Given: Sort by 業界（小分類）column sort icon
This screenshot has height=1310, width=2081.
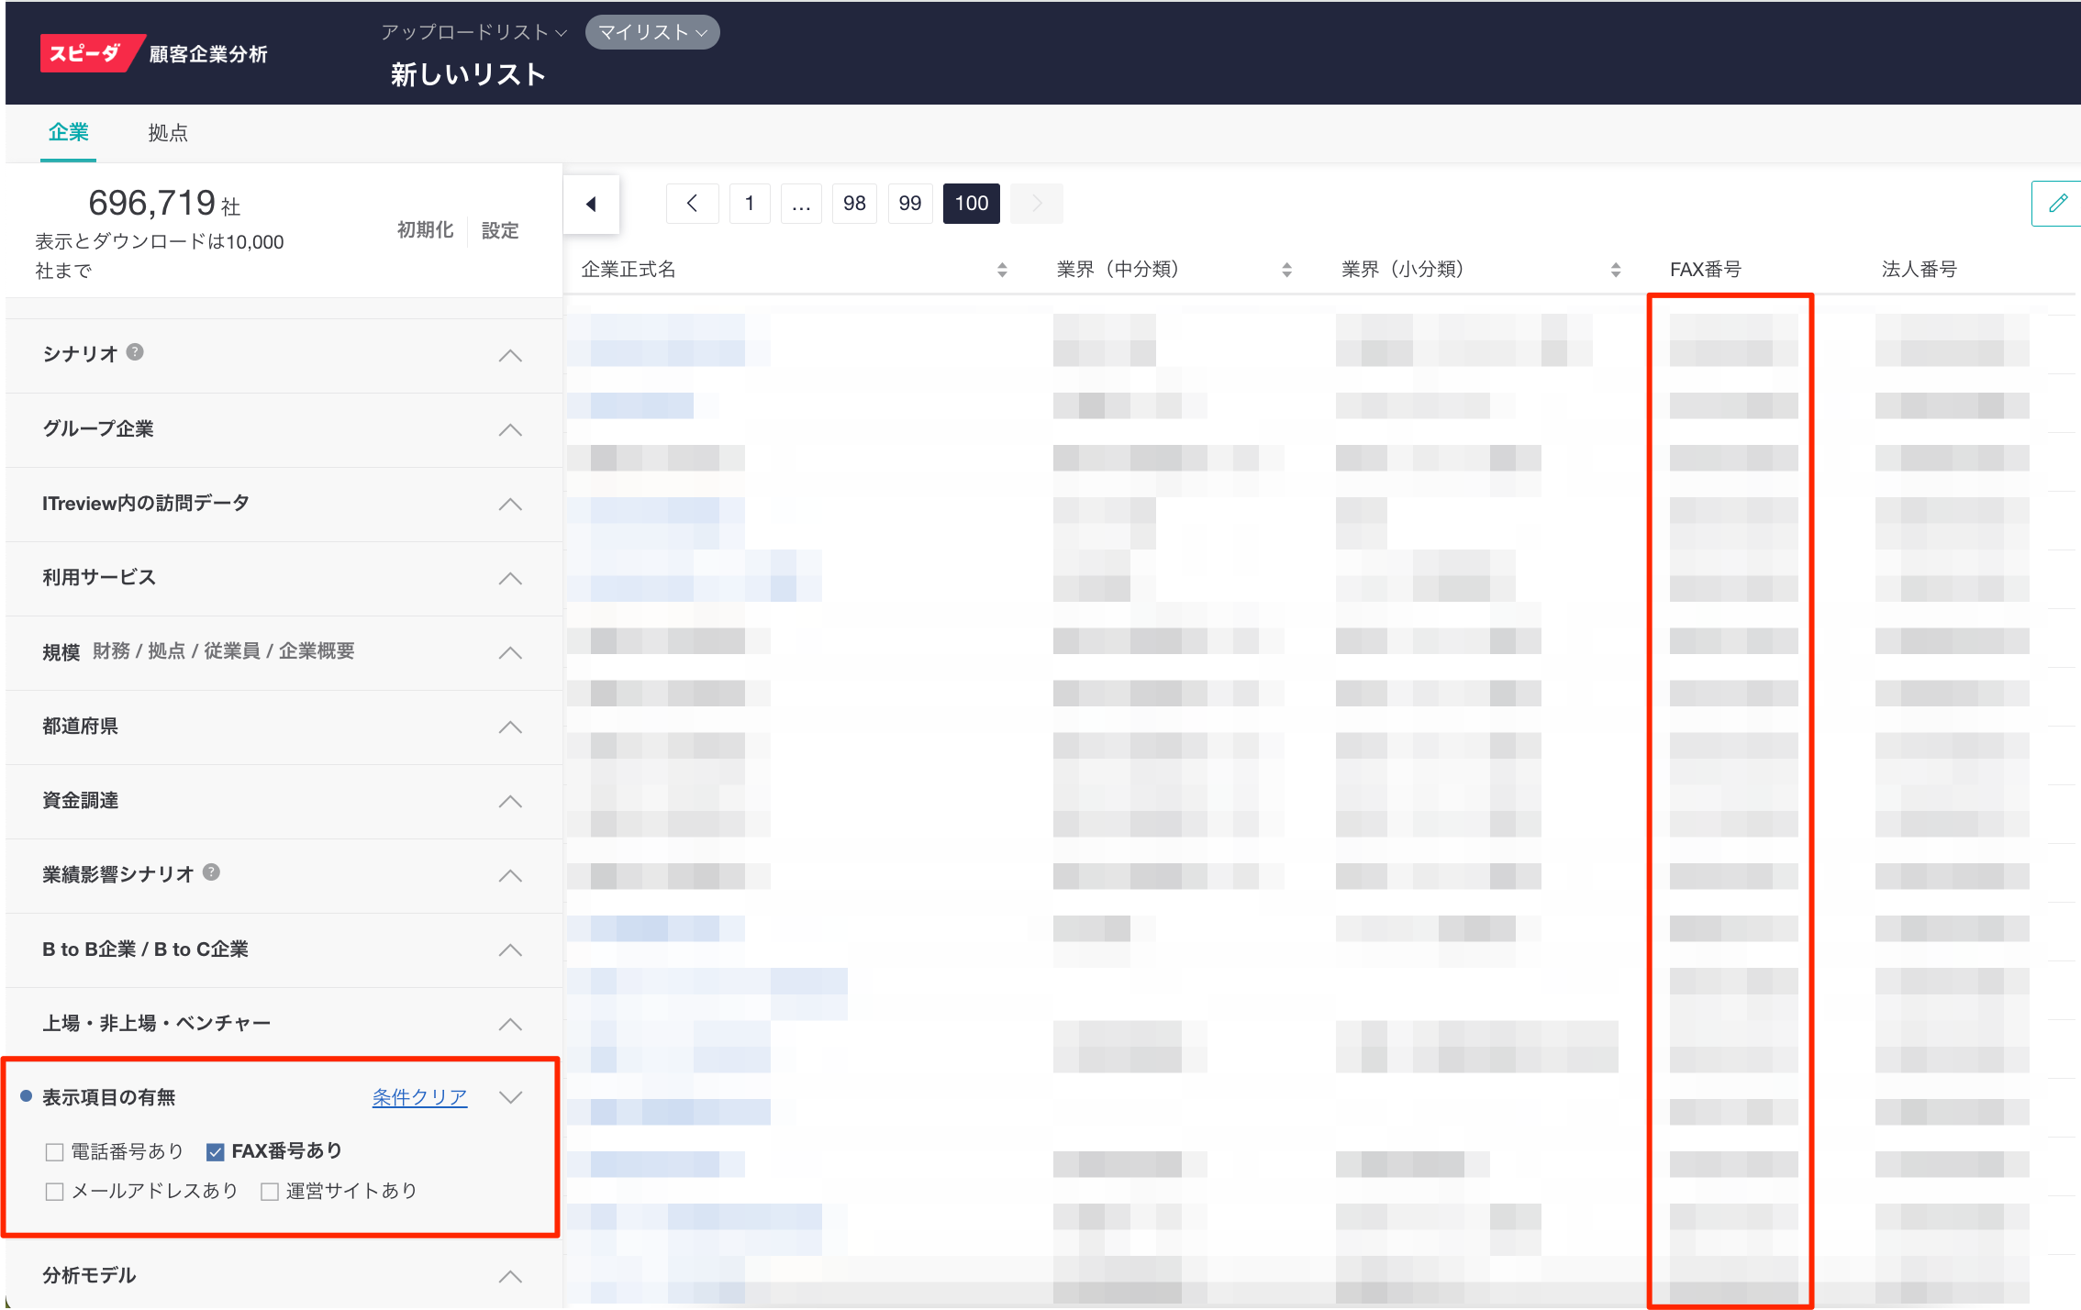Looking at the screenshot, I should (1616, 270).
